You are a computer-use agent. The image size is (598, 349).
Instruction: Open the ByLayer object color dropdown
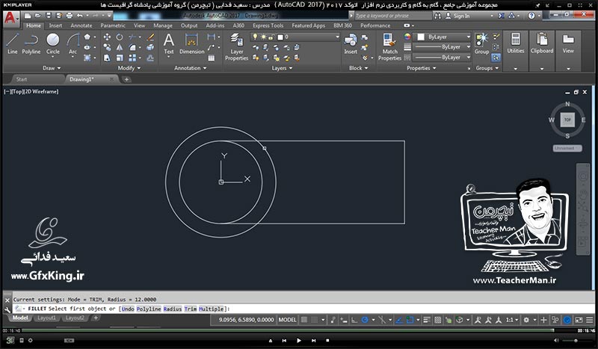coord(443,37)
